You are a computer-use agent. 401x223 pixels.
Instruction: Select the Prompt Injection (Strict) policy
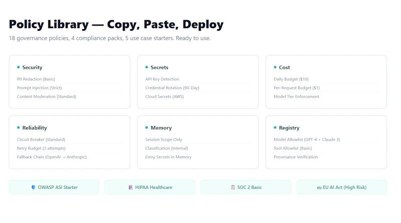[40, 88]
